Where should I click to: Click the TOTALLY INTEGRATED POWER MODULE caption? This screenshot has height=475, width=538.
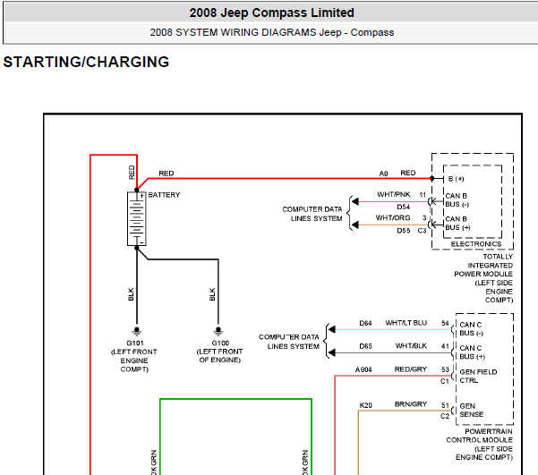[483, 278]
